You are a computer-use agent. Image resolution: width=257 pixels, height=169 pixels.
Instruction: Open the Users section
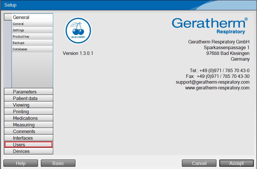click(28, 145)
